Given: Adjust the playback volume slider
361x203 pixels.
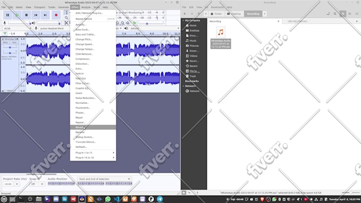Looking at the screenshot, I should 49,23.
